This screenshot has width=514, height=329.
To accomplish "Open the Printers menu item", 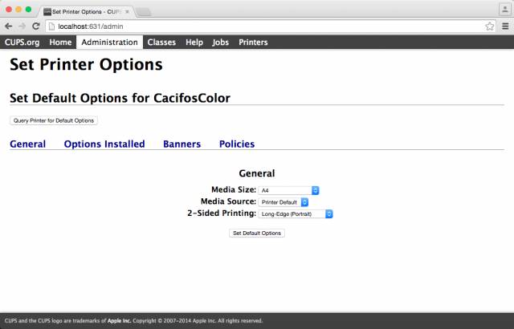I will click(x=253, y=43).
